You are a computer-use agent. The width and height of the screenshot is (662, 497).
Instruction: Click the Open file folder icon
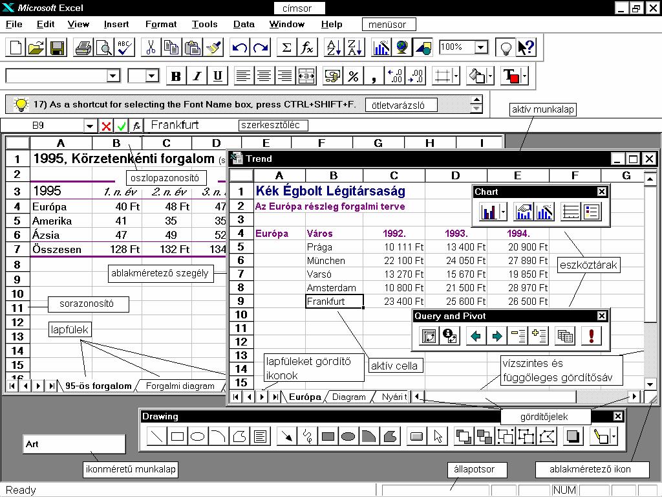(36, 47)
